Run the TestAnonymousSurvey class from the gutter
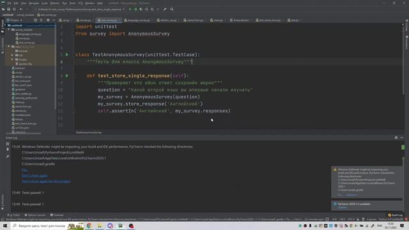Viewport: 409px width, 230px height. click(67, 55)
